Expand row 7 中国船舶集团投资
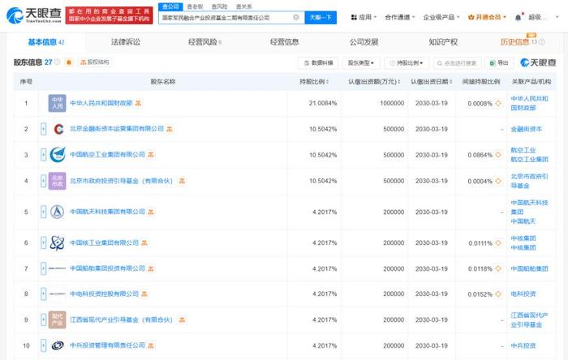Screen dimensions: 568x360 click(44, 268)
